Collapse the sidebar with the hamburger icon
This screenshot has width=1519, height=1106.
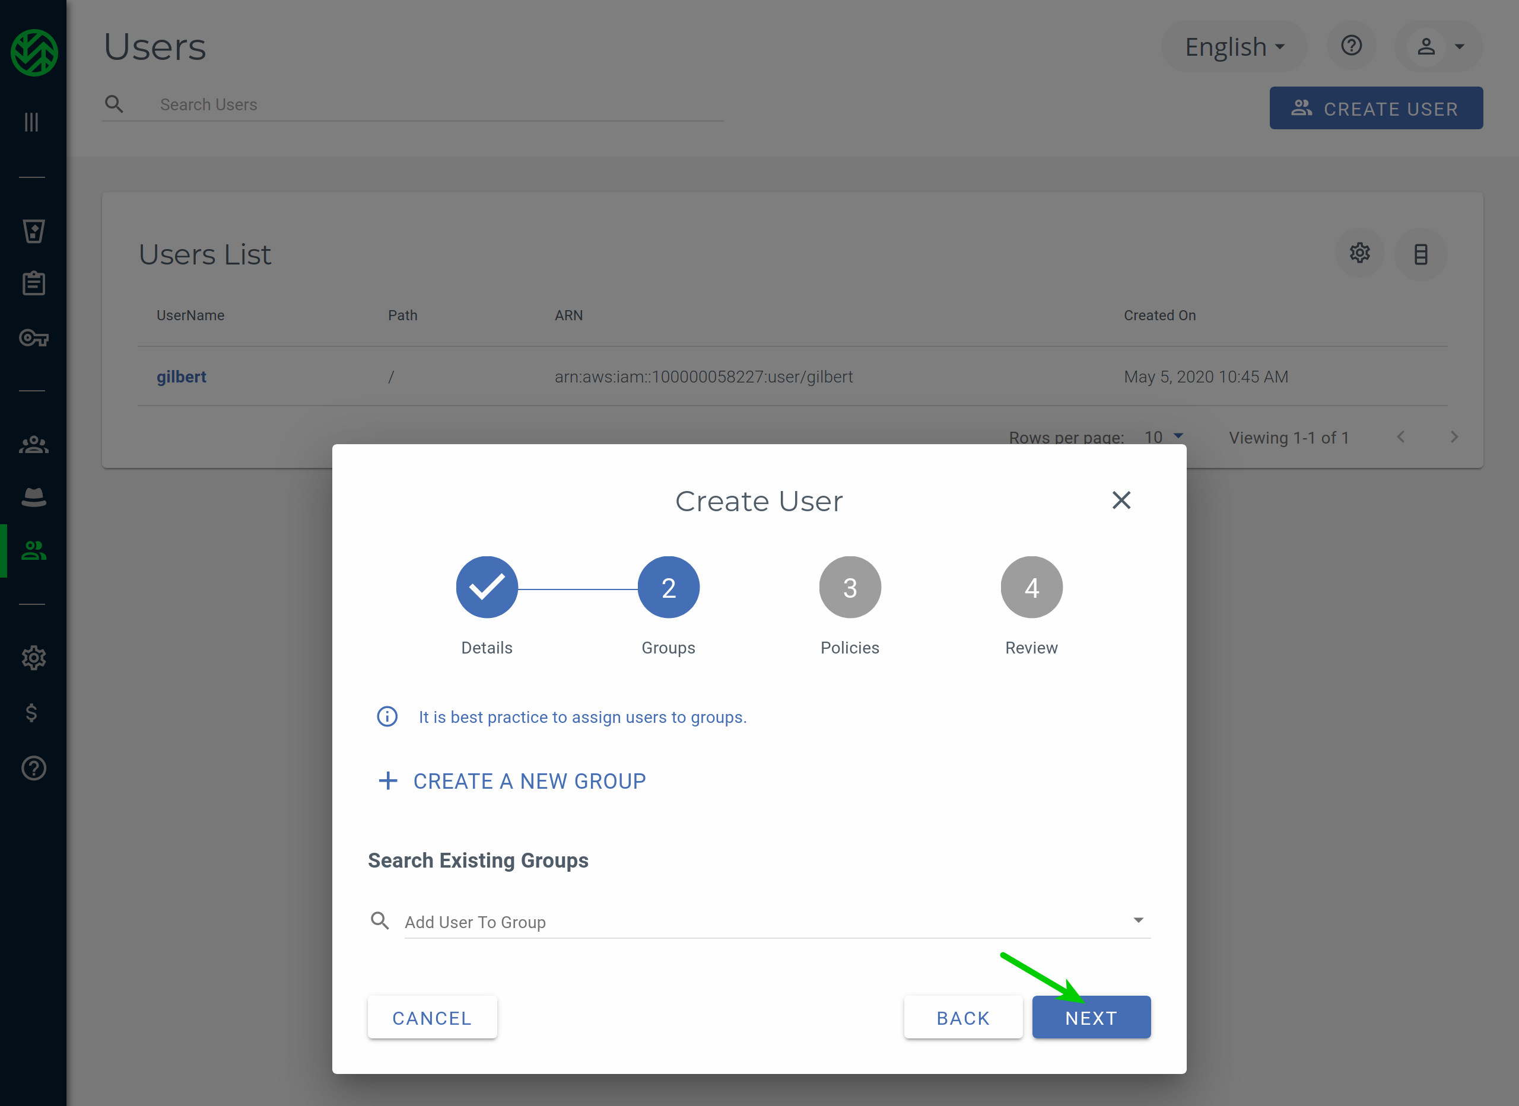pos(31,122)
